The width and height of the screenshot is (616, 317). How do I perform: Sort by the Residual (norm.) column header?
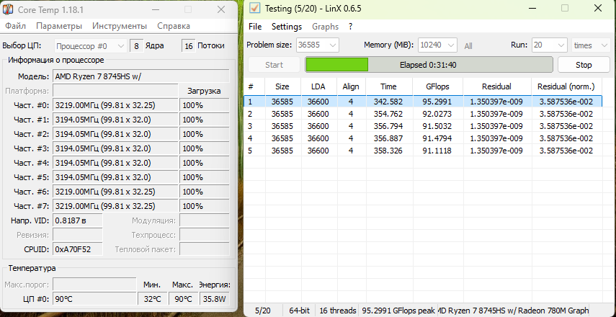[x=566, y=86]
